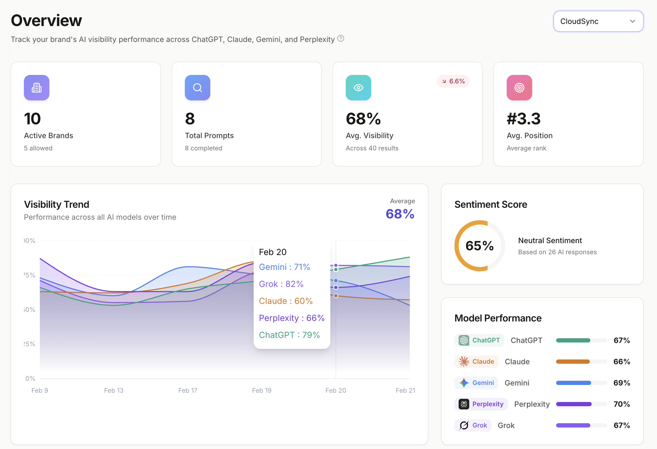Open the help tooltip next to the Overview description
The width and height of the screenshot is (657, 449).
coord(340,39)
